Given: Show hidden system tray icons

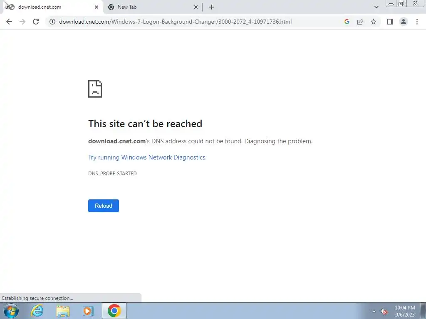Looking at the screenshot, I should [x=374, y=311].
